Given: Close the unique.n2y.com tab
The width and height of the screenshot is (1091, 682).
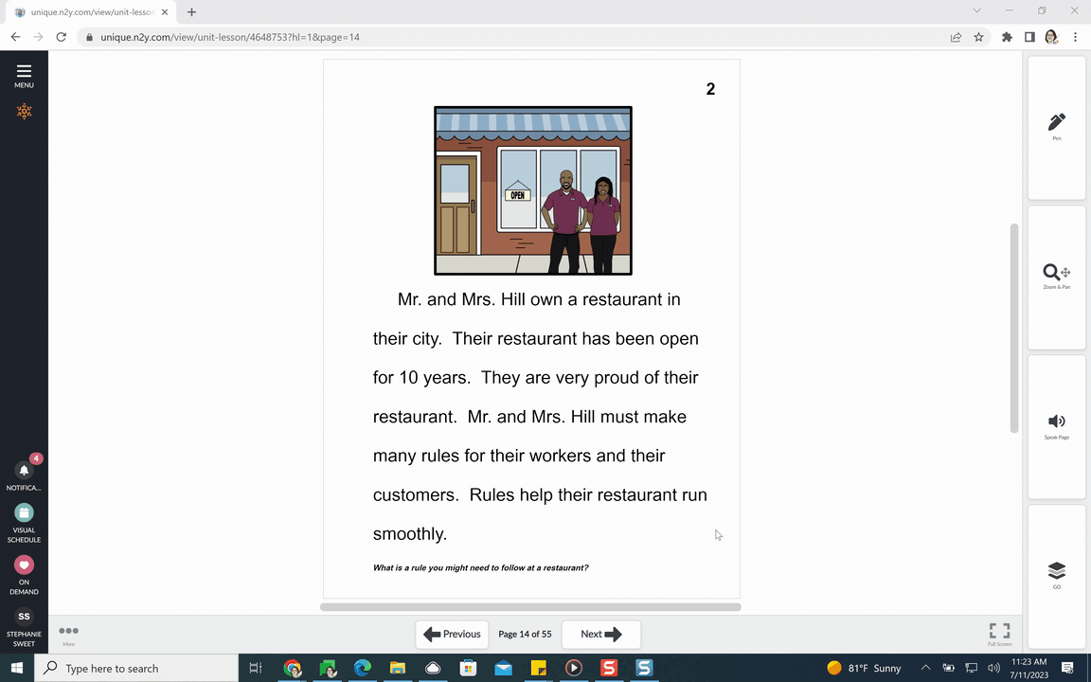Looking at the screenshot, I should [165, 11].
